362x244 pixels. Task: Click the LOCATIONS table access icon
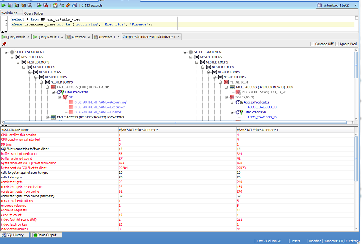click(x=53, y=117)
